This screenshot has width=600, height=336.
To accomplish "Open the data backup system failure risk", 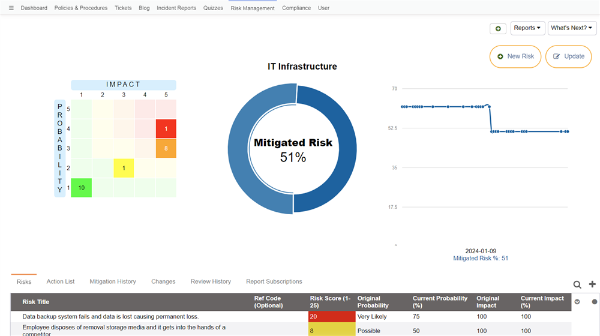I will (x=110, y=316).
